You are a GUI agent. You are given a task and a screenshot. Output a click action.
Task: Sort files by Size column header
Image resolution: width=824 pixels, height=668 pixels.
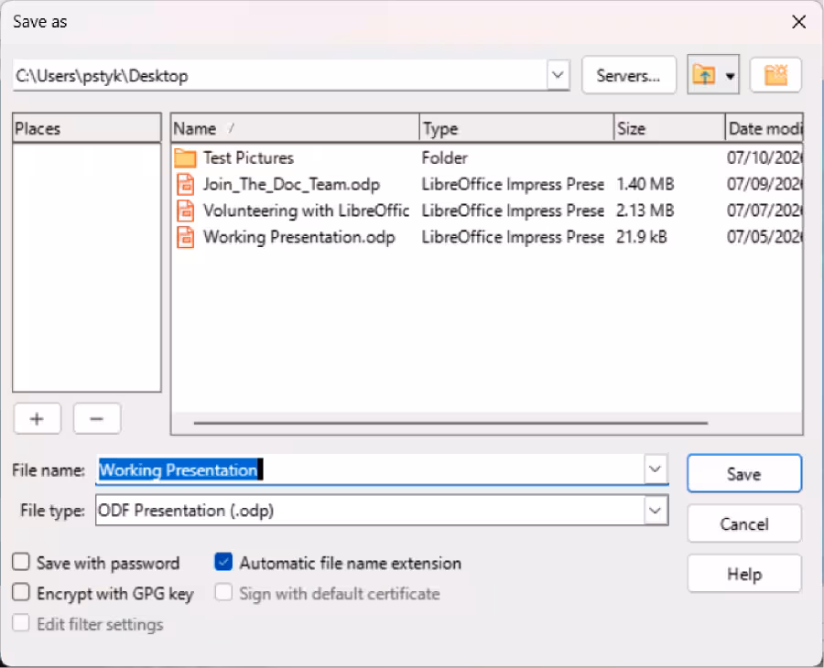point(669,128)
